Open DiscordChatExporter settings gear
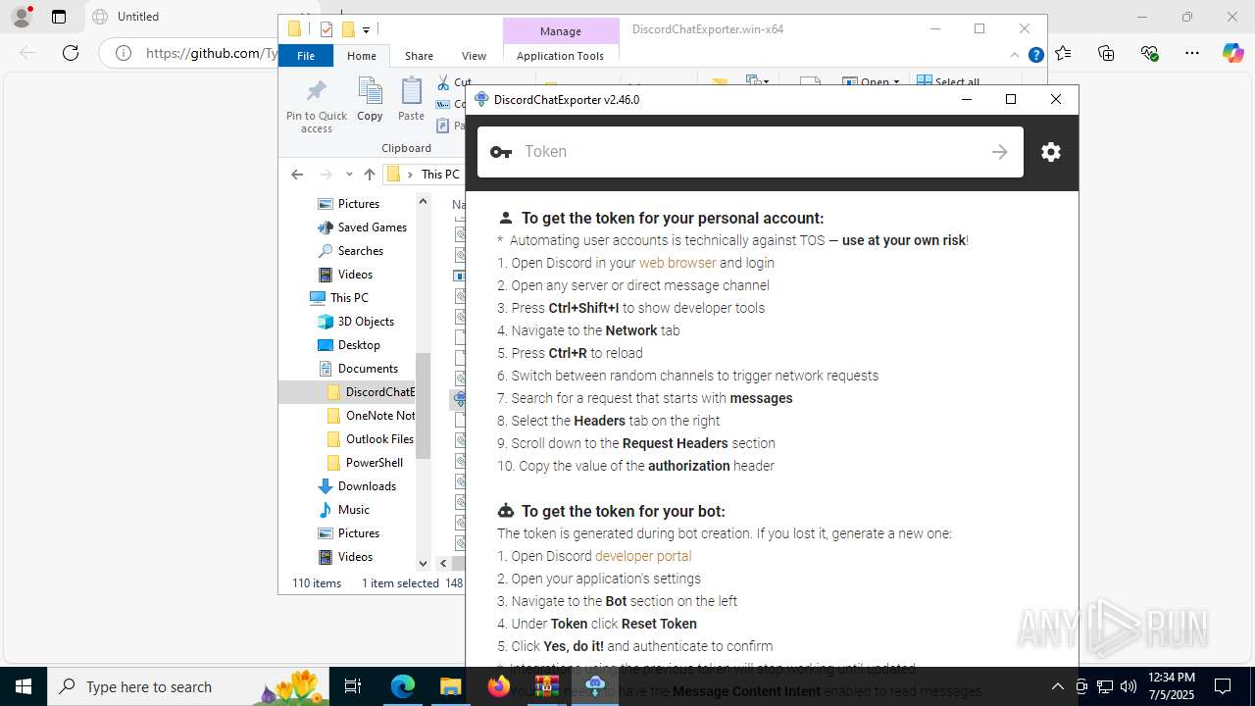1255x706 pixels. pyautogui.click(x=1051, y=152)
